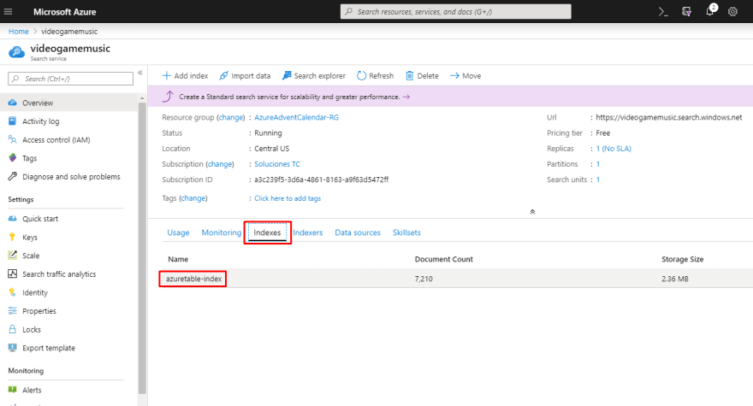
Task: Click the Search traffic analytics icon
Action: tap(13, 274)
